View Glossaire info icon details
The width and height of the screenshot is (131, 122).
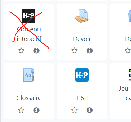[x=36, y=110]
